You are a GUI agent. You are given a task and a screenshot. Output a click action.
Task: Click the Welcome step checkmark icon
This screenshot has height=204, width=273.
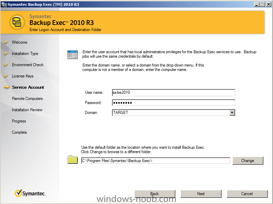(x=6, y=42)
